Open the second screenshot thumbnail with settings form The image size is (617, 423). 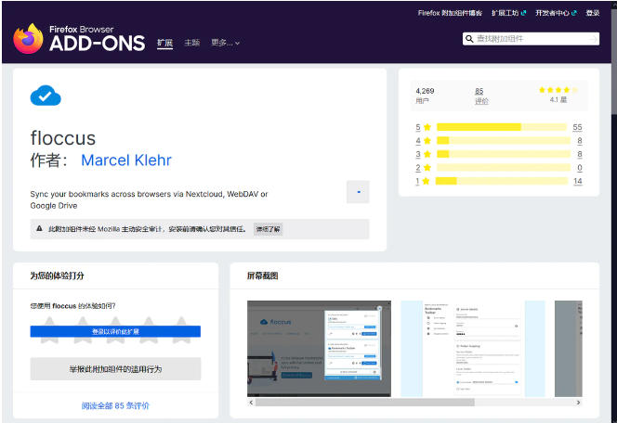pyautogui.click(x=473, y=349)
